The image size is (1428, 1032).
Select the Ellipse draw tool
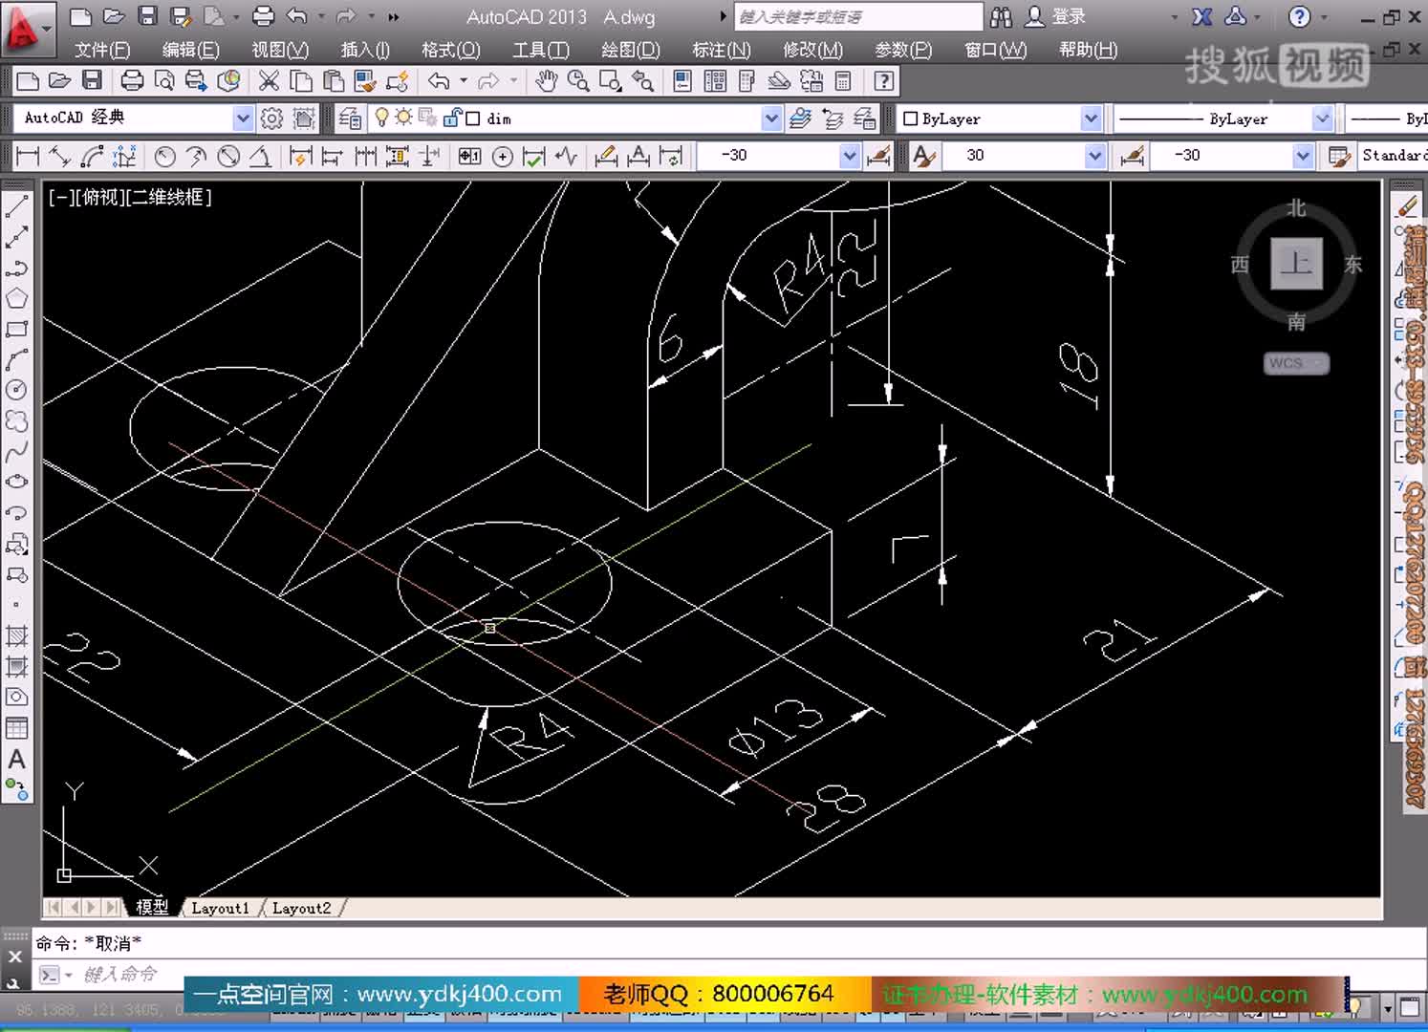16,482
